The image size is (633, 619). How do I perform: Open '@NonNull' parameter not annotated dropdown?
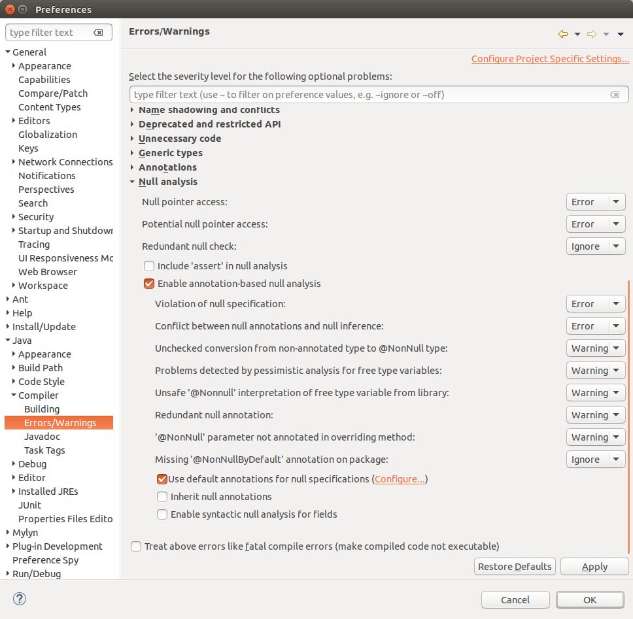point(596,437)
